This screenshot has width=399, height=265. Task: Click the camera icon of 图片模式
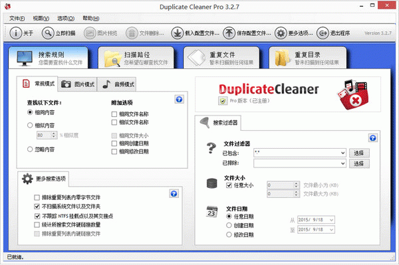(x=66, y=84)
